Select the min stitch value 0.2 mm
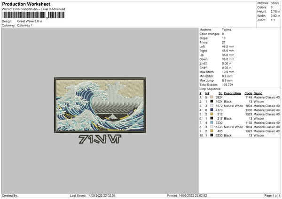Image resolution: width=282 pixels, height=199 pixels. click(227, 76)
